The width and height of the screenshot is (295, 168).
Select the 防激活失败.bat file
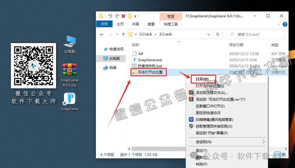(150, 66)
